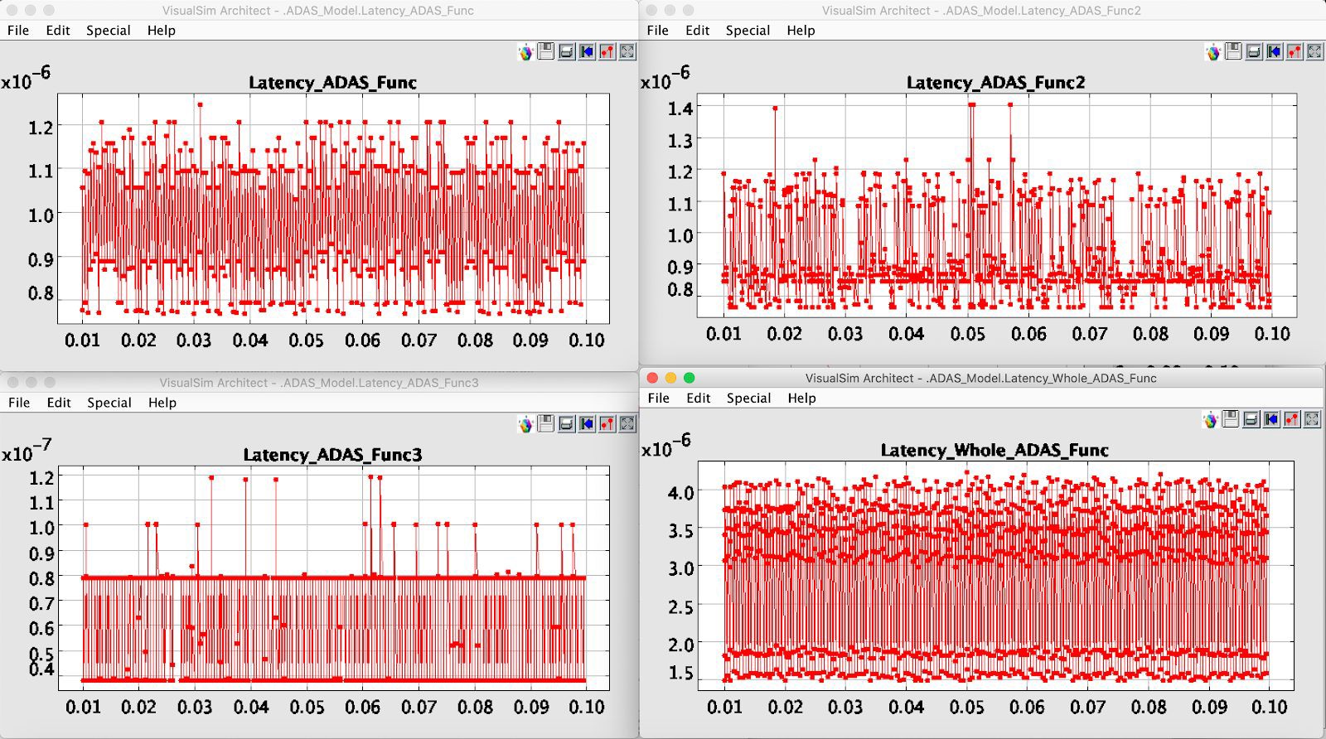Viewport: 1326px width, 739px height.
Task: Click the red markers icon in Latency_ADAS_Func window
Action: (607, 51)
